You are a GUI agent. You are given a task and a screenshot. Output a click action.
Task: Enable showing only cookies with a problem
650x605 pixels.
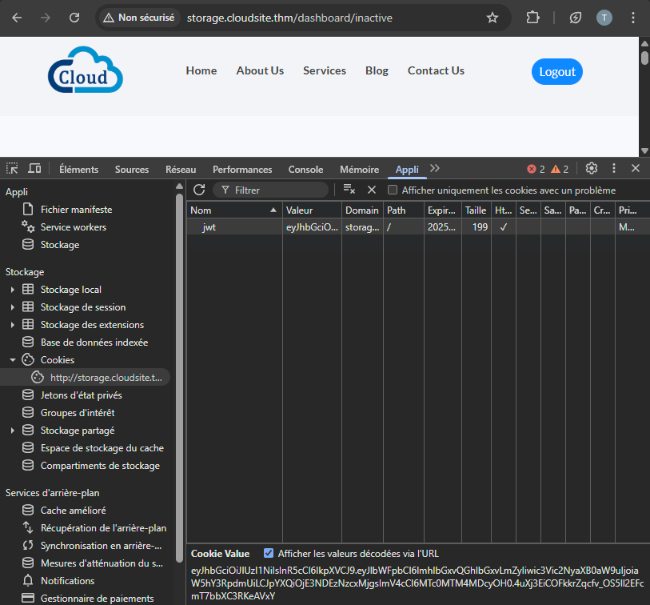[392, 190]
